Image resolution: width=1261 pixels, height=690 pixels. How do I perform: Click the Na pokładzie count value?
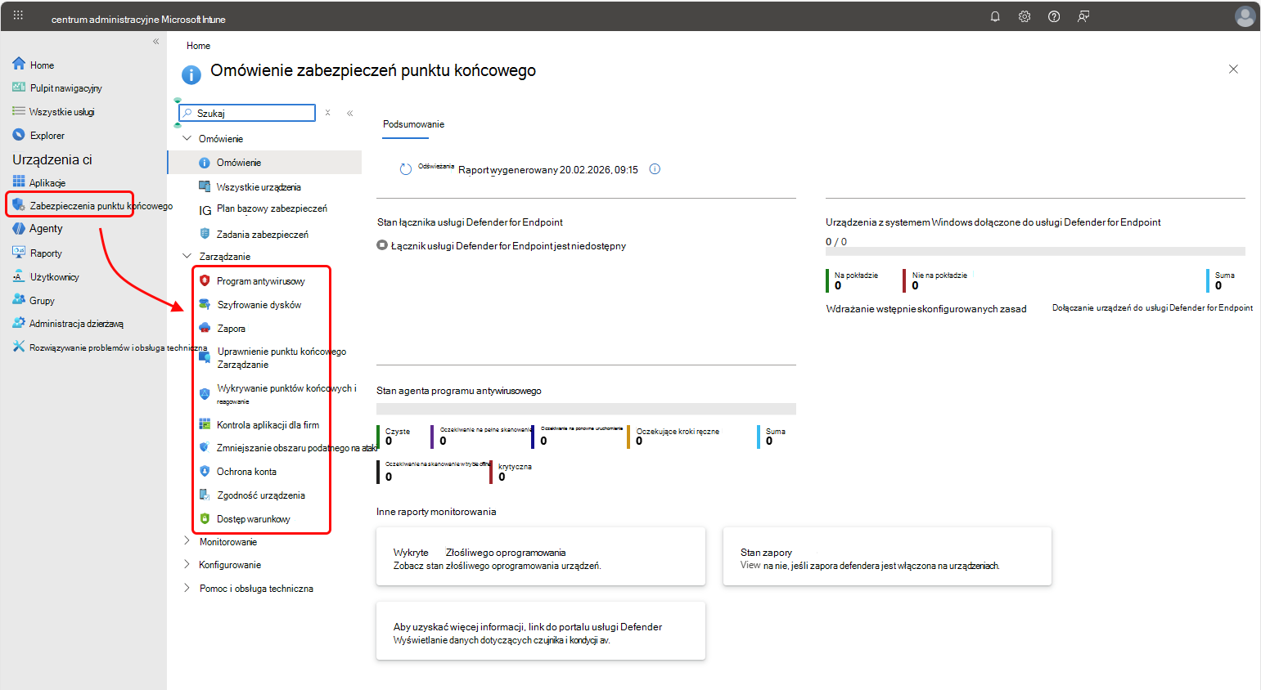coord(838,285)
